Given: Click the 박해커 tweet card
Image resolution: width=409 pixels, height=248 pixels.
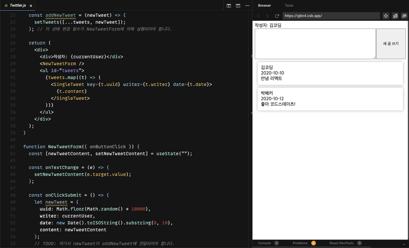Looking at the screenshot, I should [x=330, y=99].
